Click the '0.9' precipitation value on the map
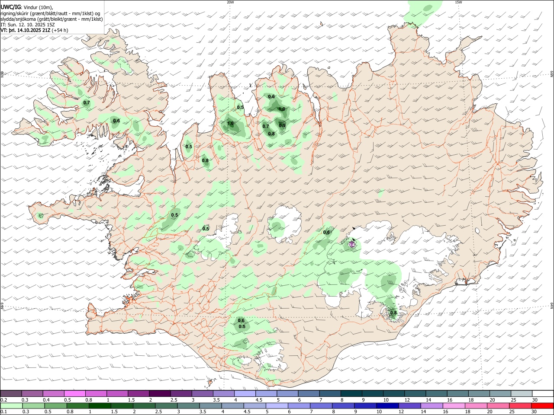This screenshot has height=415, width=554. (x=282, y=126)
